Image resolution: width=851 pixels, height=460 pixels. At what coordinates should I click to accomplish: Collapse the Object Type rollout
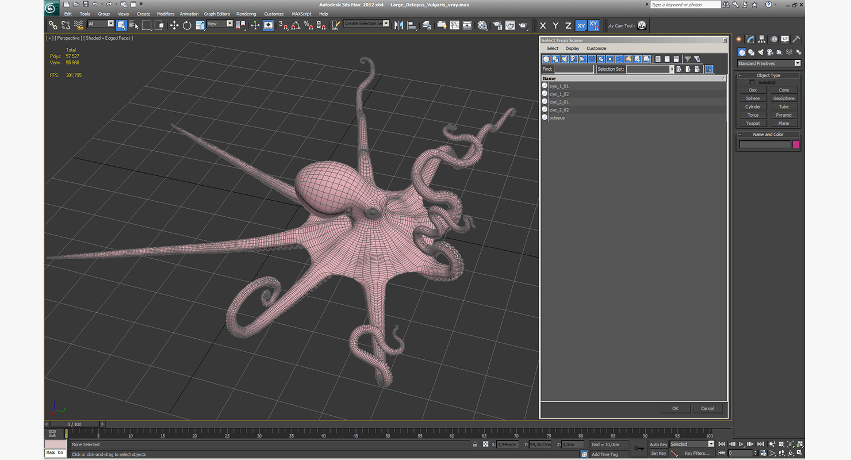coord(768,75)
